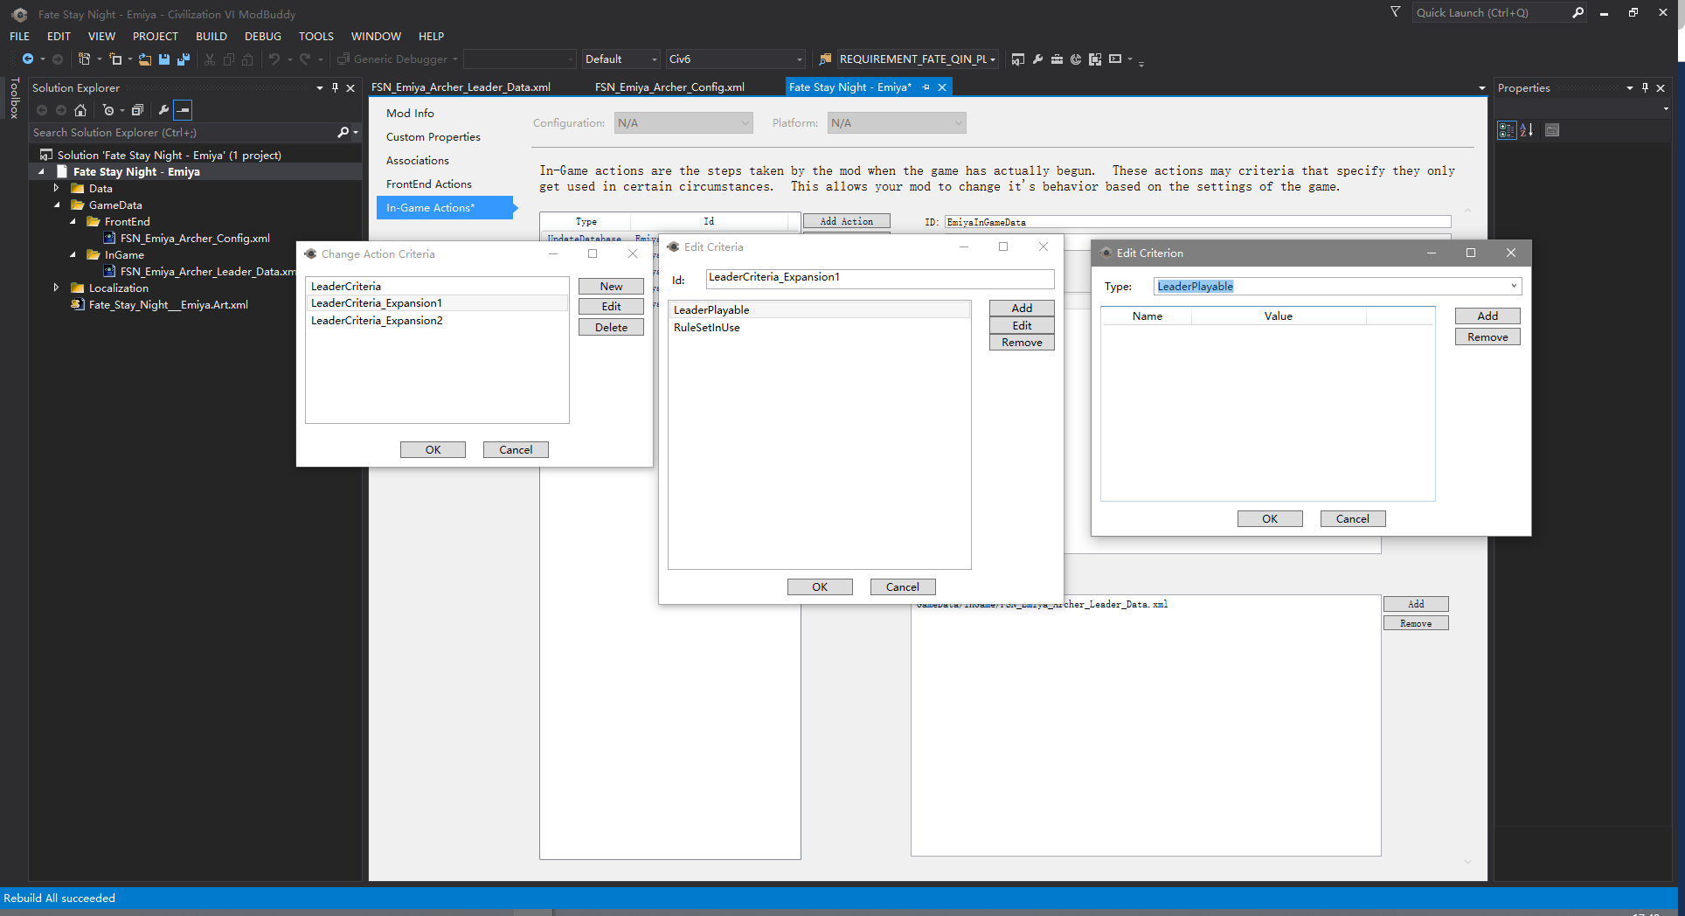
Task: Undo the last change with Undo icon
Action: pyautogui.click(x=274, y=59)
